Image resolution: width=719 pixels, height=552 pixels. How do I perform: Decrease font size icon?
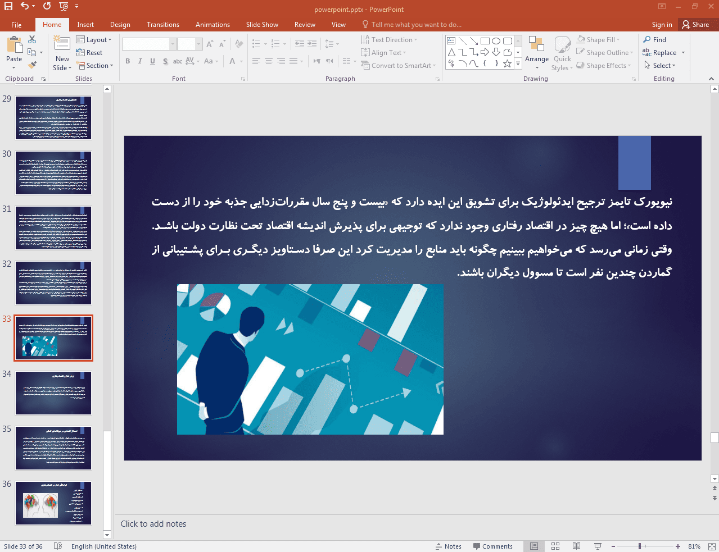[222, 44]
